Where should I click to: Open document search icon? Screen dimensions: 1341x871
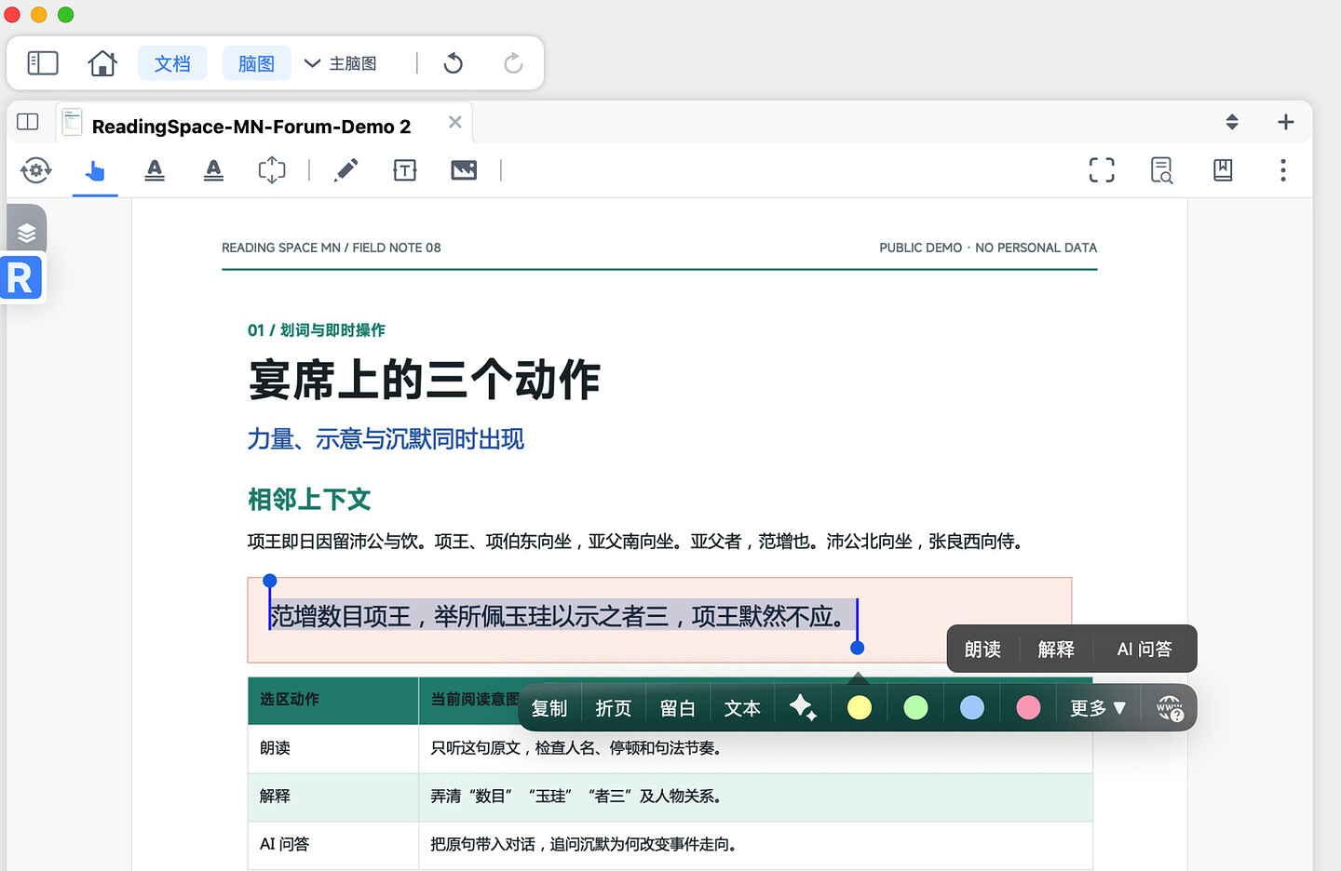coord(1161,170)
